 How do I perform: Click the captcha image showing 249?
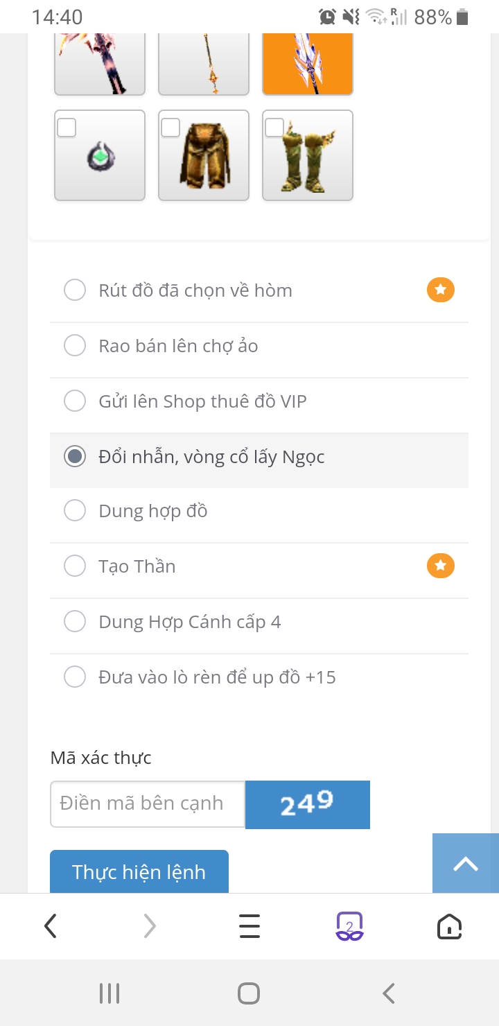click(307, 804)
